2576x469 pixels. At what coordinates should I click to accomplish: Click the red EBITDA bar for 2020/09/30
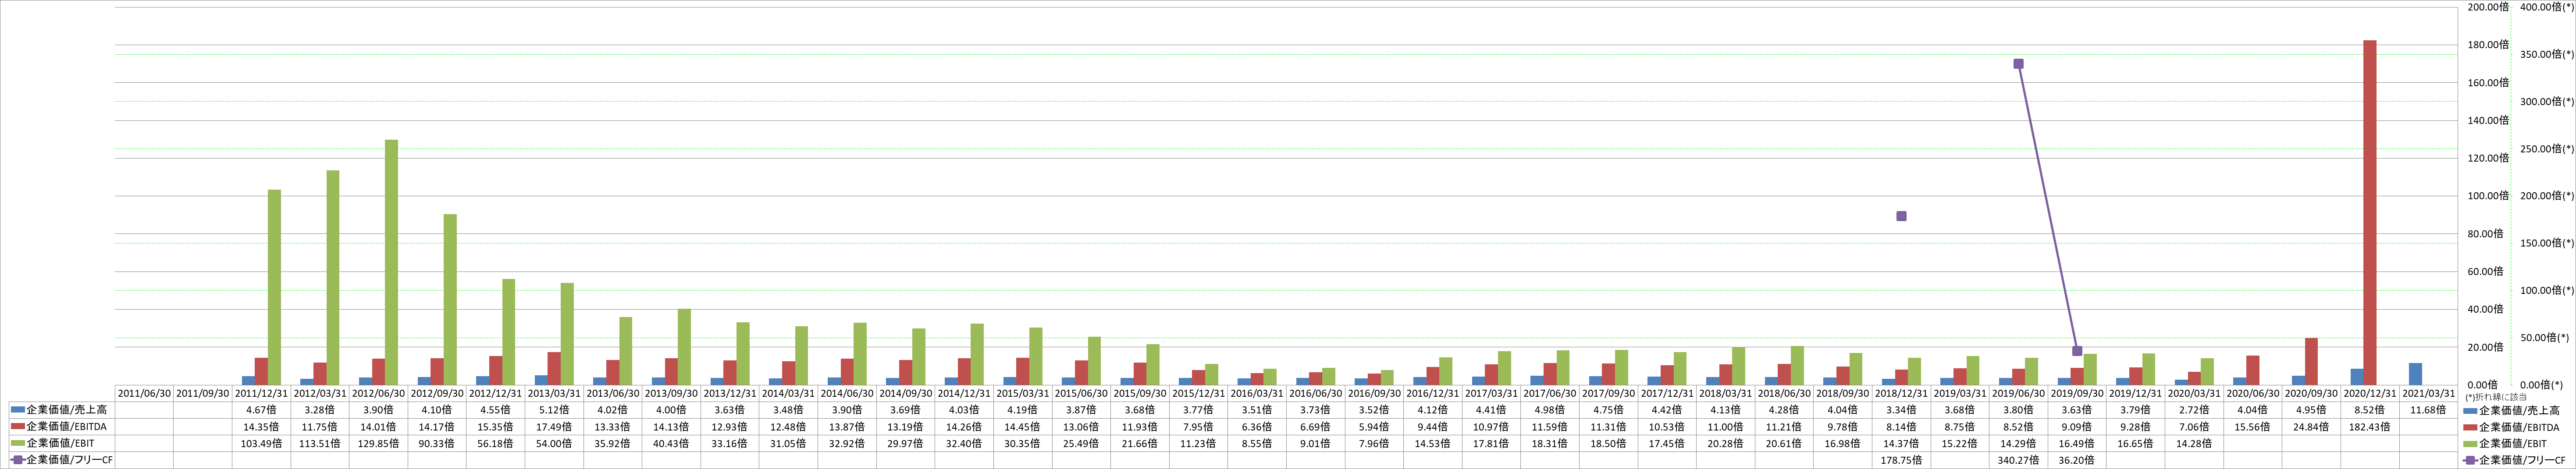point(2311,361)
